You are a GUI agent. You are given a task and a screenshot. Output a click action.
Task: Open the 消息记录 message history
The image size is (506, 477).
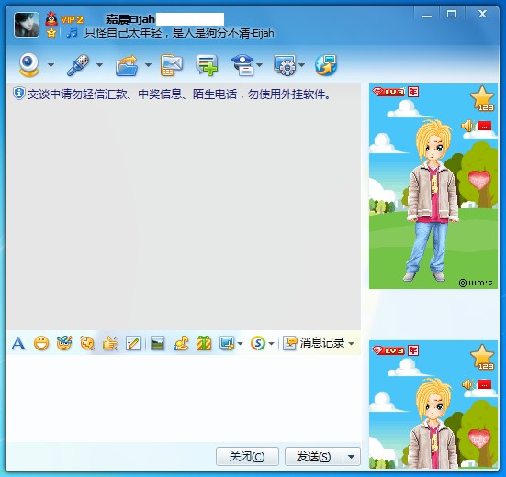coord(318,343)
